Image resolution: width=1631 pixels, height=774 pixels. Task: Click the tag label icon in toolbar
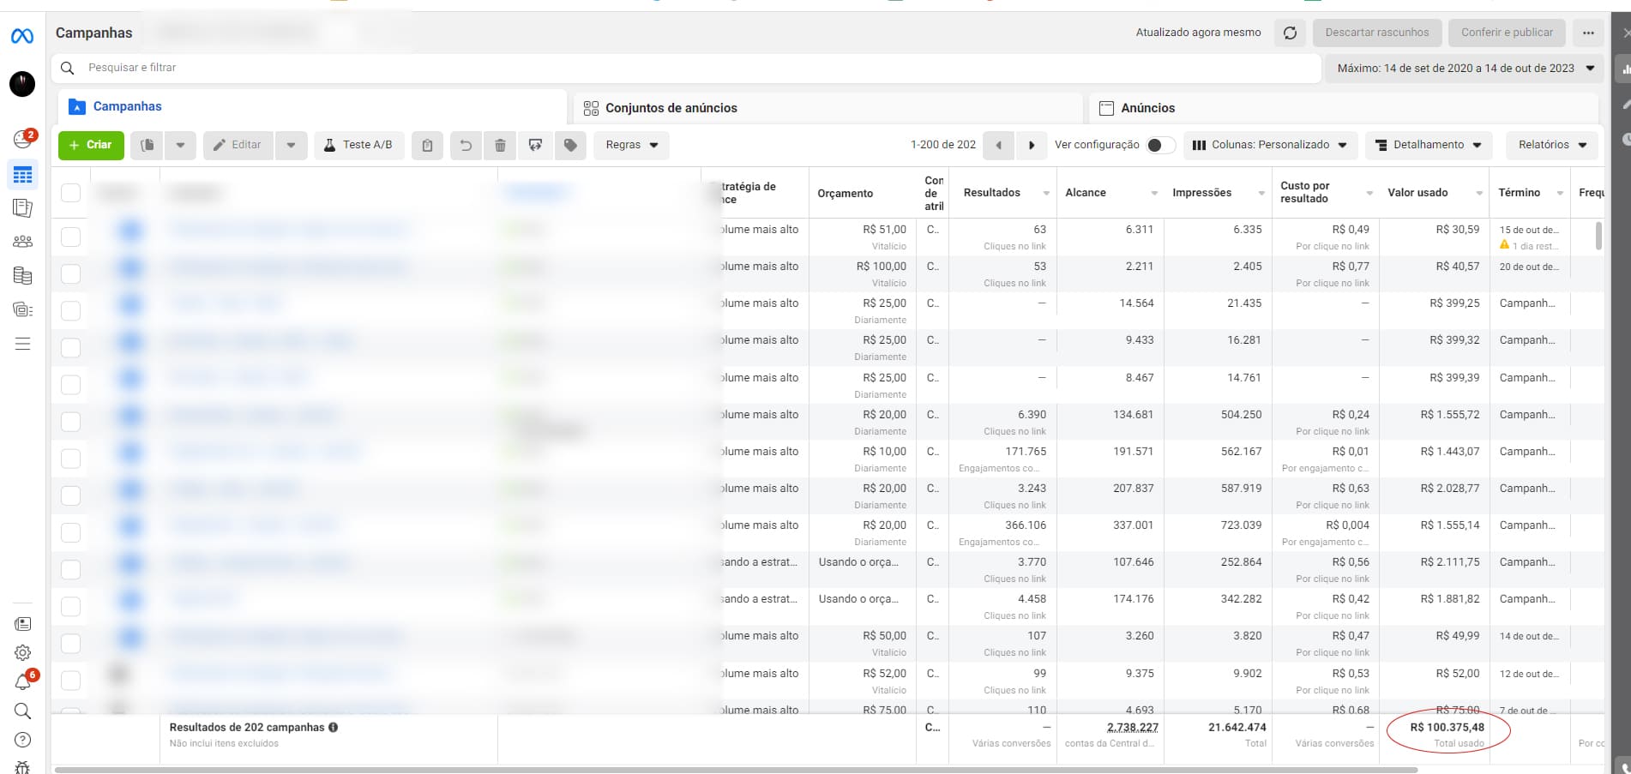tap(570, 146)
